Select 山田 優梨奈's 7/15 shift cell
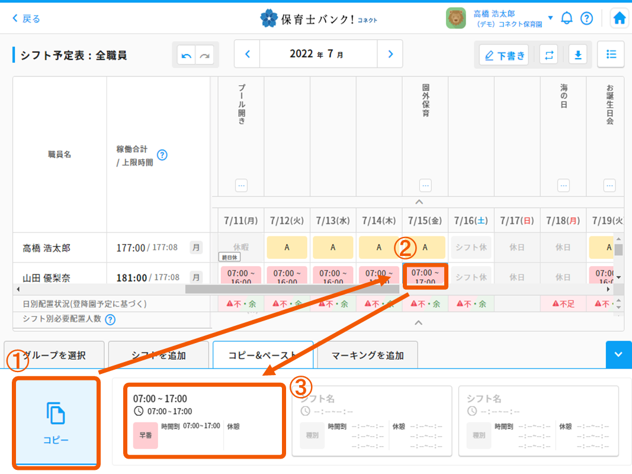632x474 pixels. [425, 277]
